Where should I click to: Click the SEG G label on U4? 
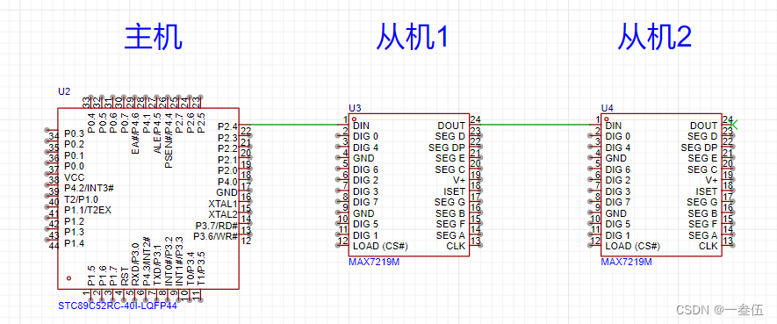pos(702,202)
